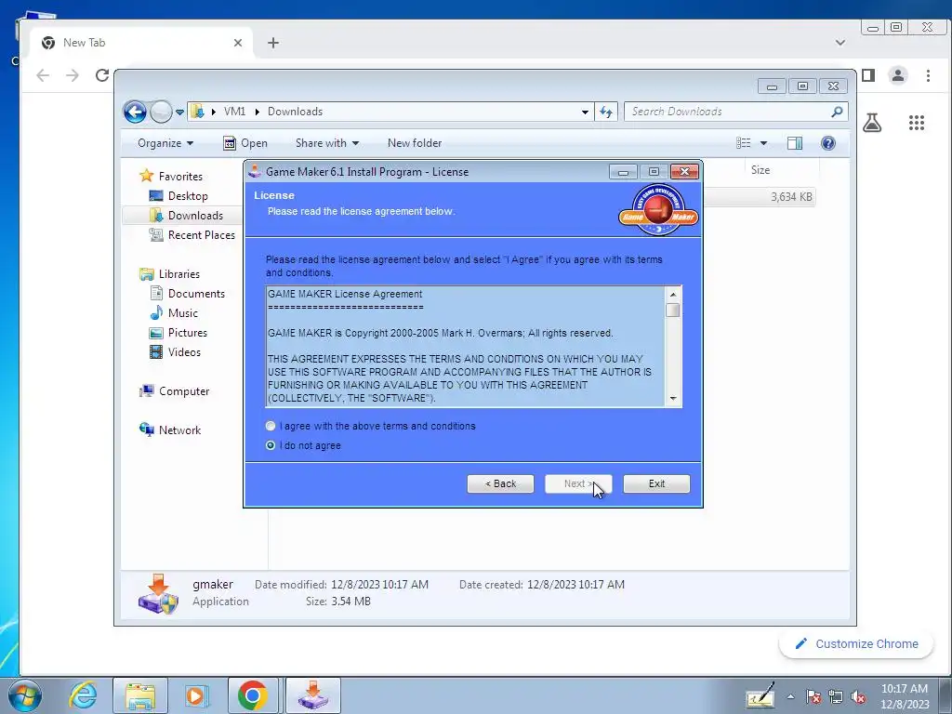Click the Explorer forward arrow button
This screenshot has width=952, height=714.
pos(161,112)
